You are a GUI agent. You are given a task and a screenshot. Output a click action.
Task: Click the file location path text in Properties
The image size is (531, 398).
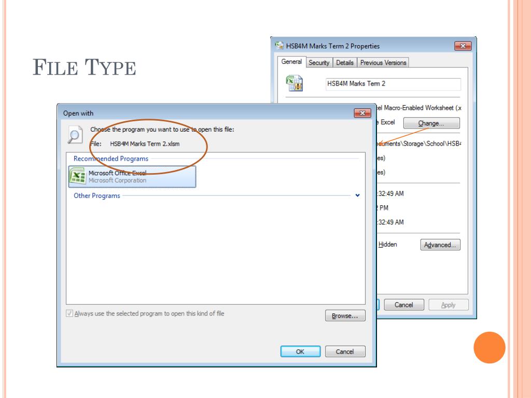[418, 144]
